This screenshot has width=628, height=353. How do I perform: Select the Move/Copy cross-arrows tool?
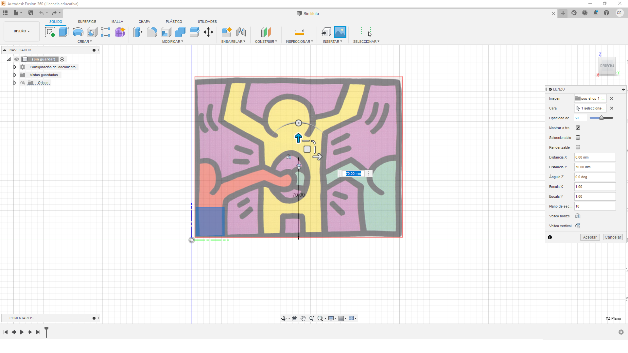click(208, 32)
